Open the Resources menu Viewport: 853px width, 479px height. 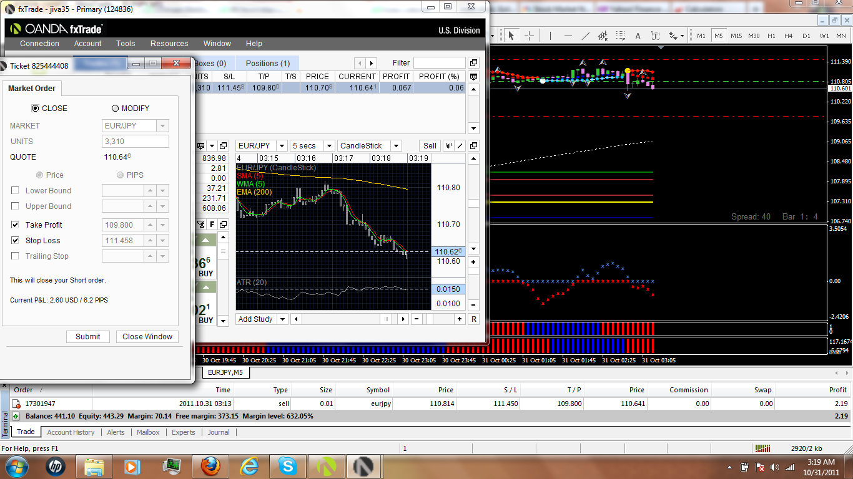(169, 44)
